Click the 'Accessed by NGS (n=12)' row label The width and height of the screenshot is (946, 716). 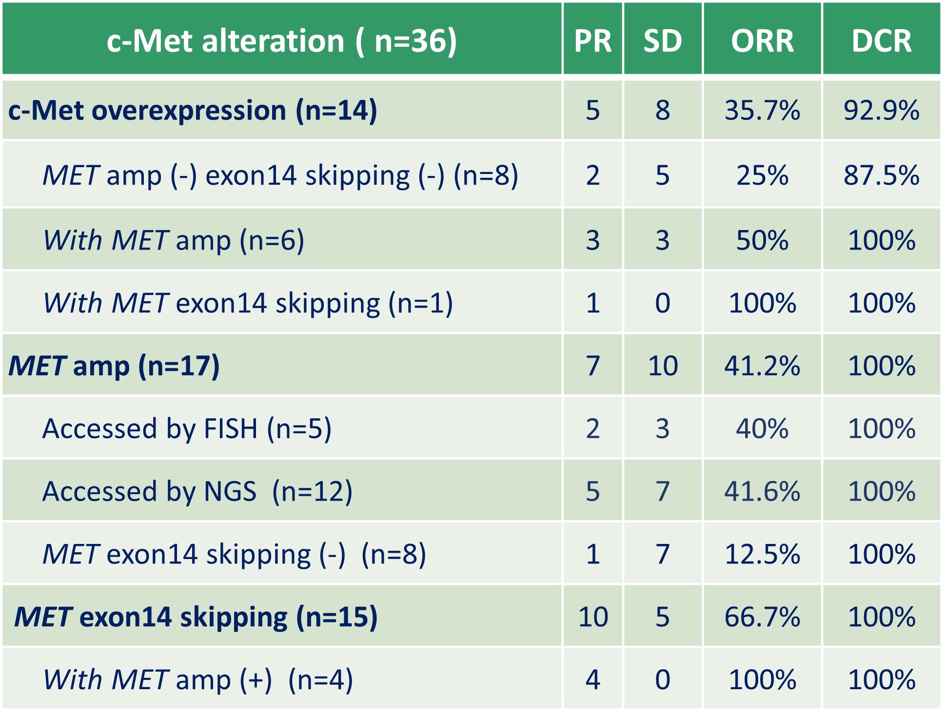coord(197,491)
